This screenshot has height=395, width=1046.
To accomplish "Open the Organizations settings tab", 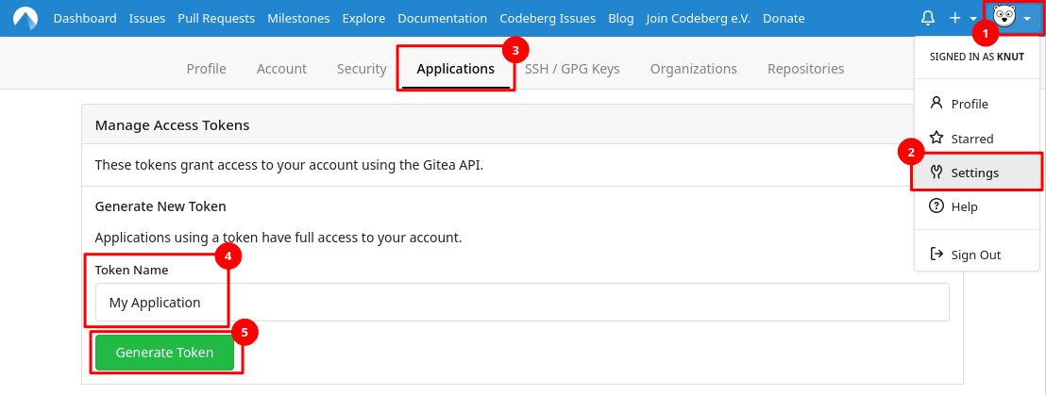I will pos(693,69).
